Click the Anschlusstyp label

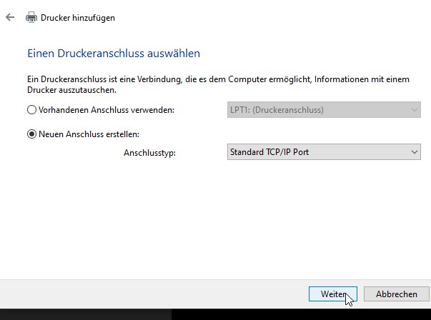click(149, 153)
